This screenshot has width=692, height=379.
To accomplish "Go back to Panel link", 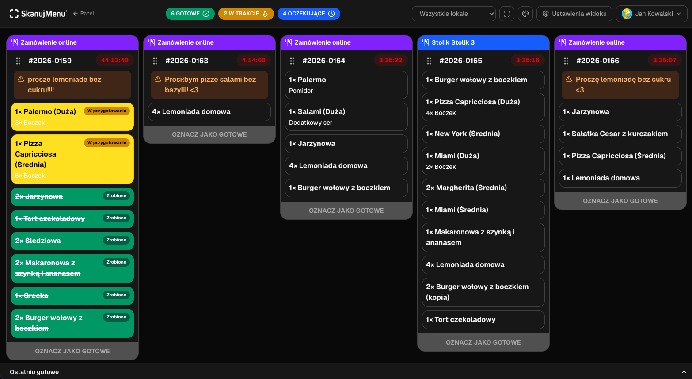I will click(x=84, y=14).
